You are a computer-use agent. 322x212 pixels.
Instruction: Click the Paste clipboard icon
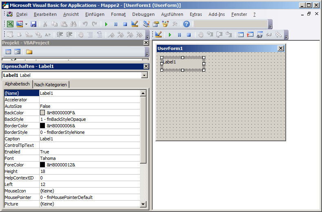pyautogui.click(x=64, y=24)
